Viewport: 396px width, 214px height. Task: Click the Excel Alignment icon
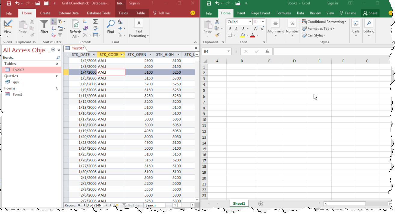pyautogui.click(x=275, y=24)
